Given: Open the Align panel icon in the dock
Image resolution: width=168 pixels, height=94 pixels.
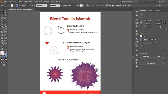Looking at the screenshot, I should pyautogui.click(x=136, y=55).
